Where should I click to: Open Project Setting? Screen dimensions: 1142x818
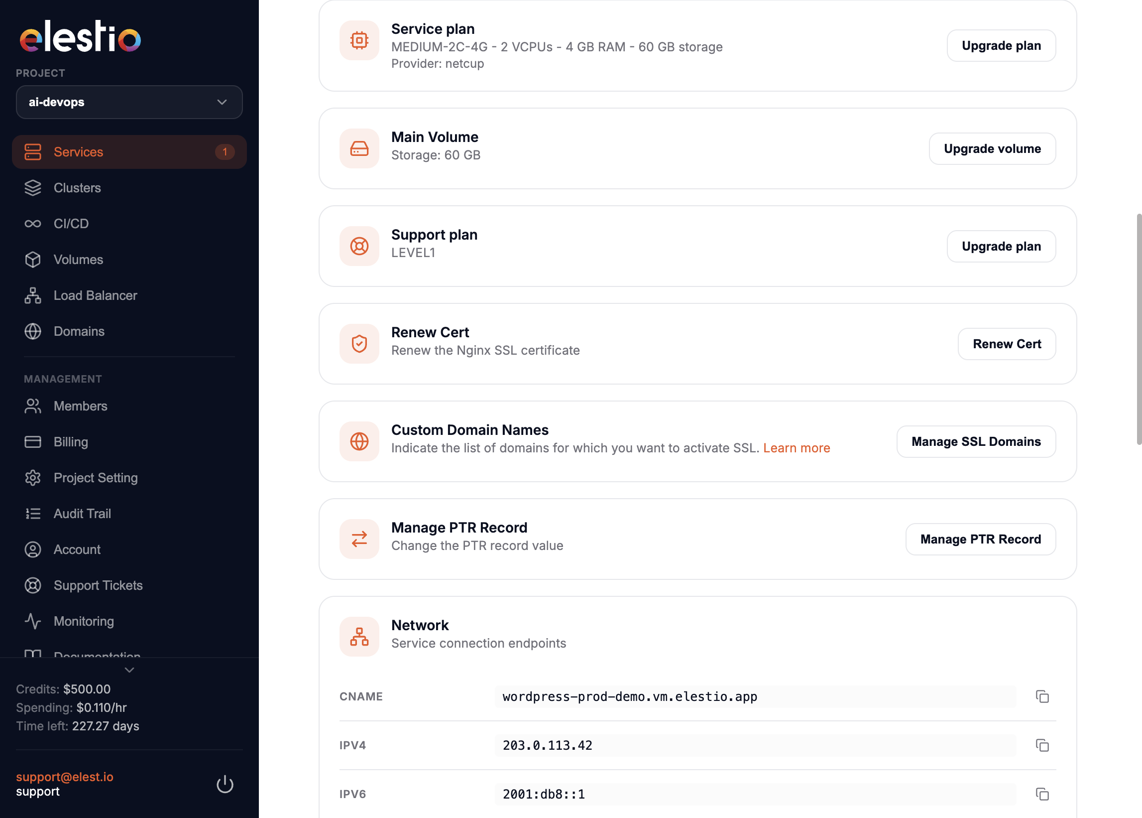[129, 478]
